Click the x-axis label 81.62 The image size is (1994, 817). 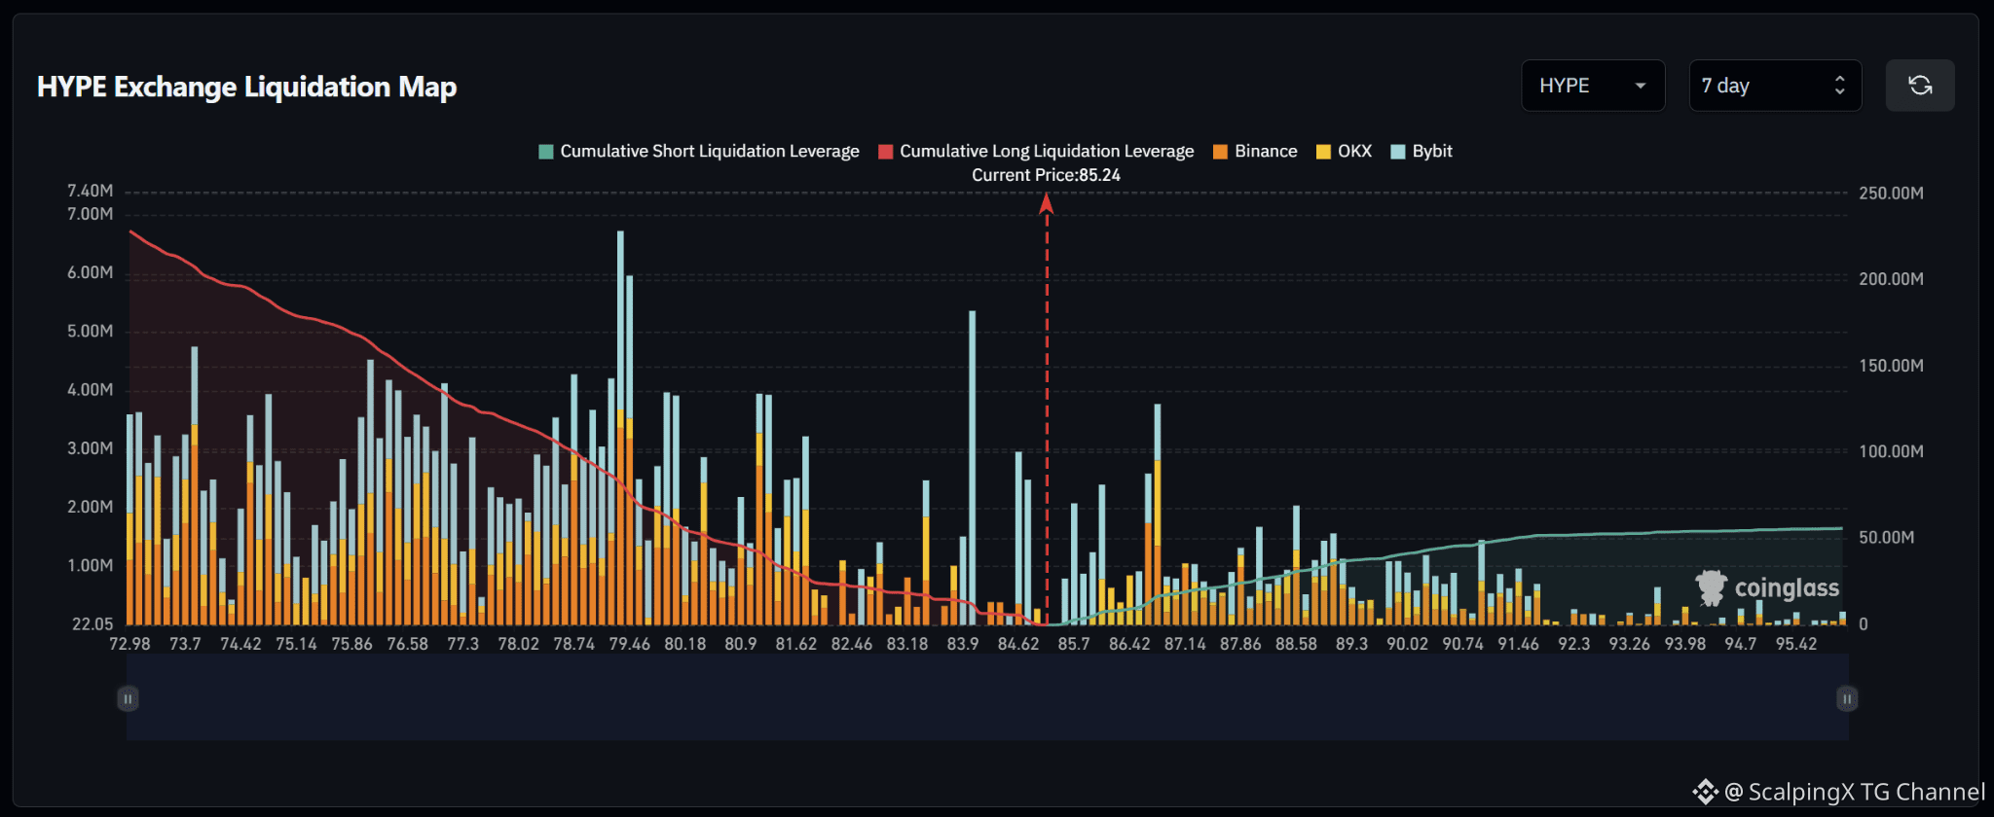(x=796, y=644)
